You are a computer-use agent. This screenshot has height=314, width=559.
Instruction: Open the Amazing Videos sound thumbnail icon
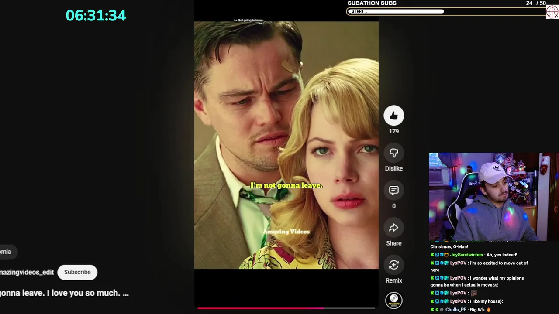(x=393, y=300)
